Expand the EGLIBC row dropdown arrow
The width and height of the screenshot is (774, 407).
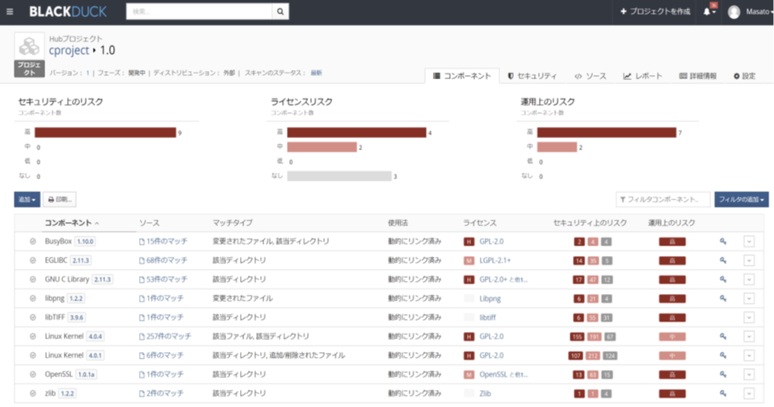pyautogui.click(x=749, y=260)
